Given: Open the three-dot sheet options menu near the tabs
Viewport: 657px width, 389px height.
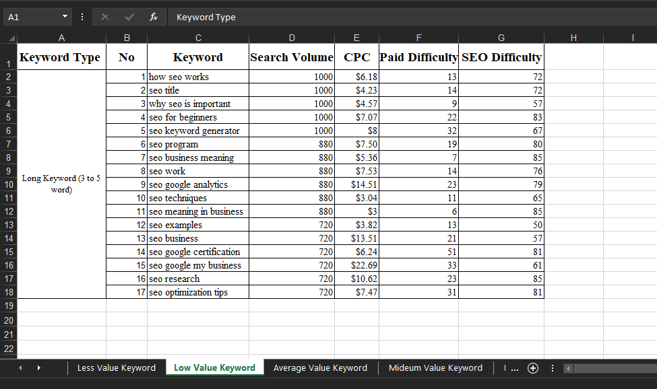Looking at the screenshot, I should [552, 368].
